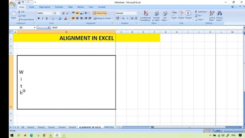Save workbook from Quick Access Toolbar

click(19, 2)
